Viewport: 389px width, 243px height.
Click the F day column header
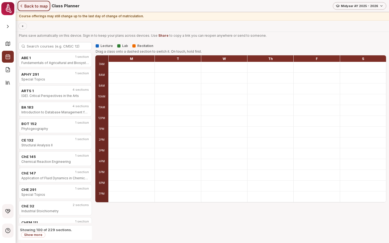pyautogui.click(x=317, y=59)
